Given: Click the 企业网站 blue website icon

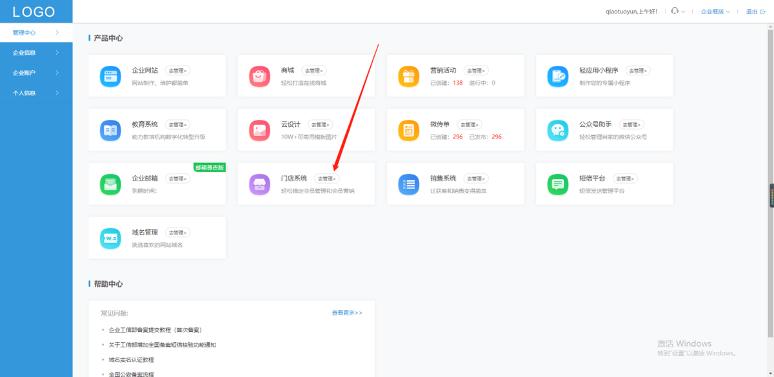Looking at the screenshot, I should click(110, 76).
